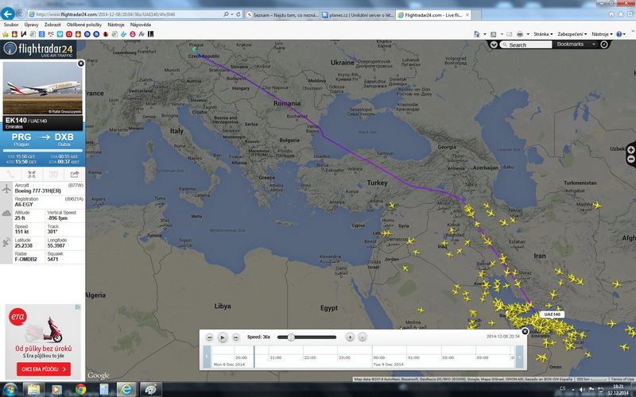The image size is (636, 397).
Task: Close the EK140 flight info panel
Action: 81,64
